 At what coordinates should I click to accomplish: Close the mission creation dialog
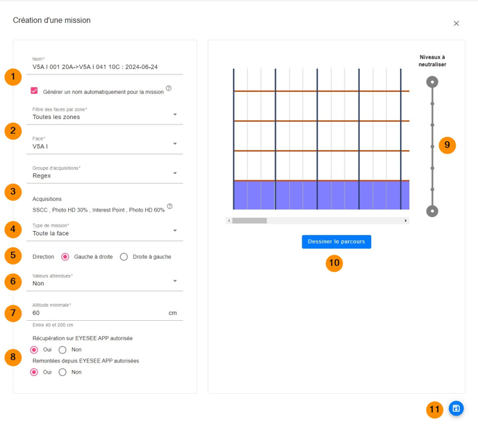click(456, 24)
